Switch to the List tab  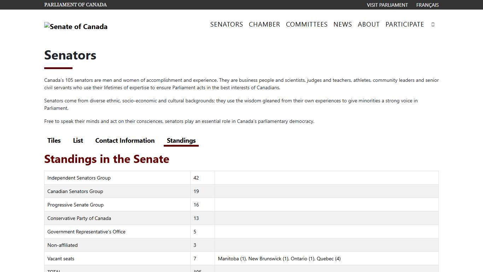78,141
